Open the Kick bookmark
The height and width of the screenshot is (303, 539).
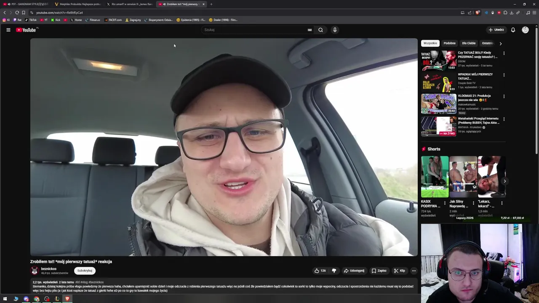click(x=56, y=20)
